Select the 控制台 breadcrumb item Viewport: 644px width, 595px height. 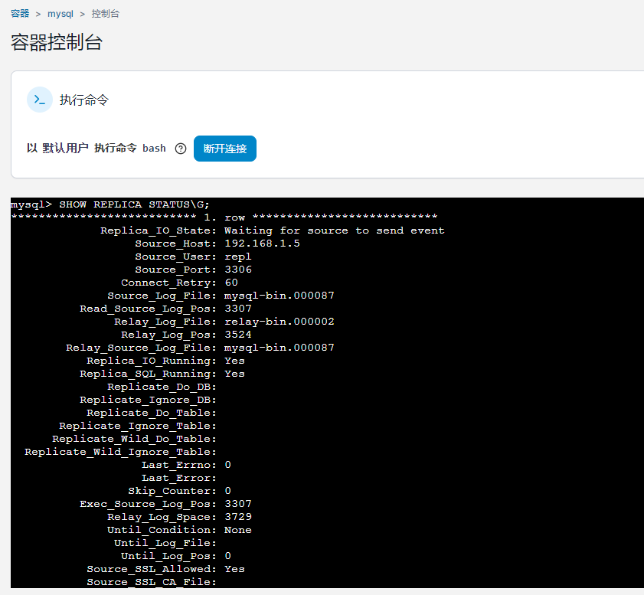pyautogui.click(x=105, y=14)
